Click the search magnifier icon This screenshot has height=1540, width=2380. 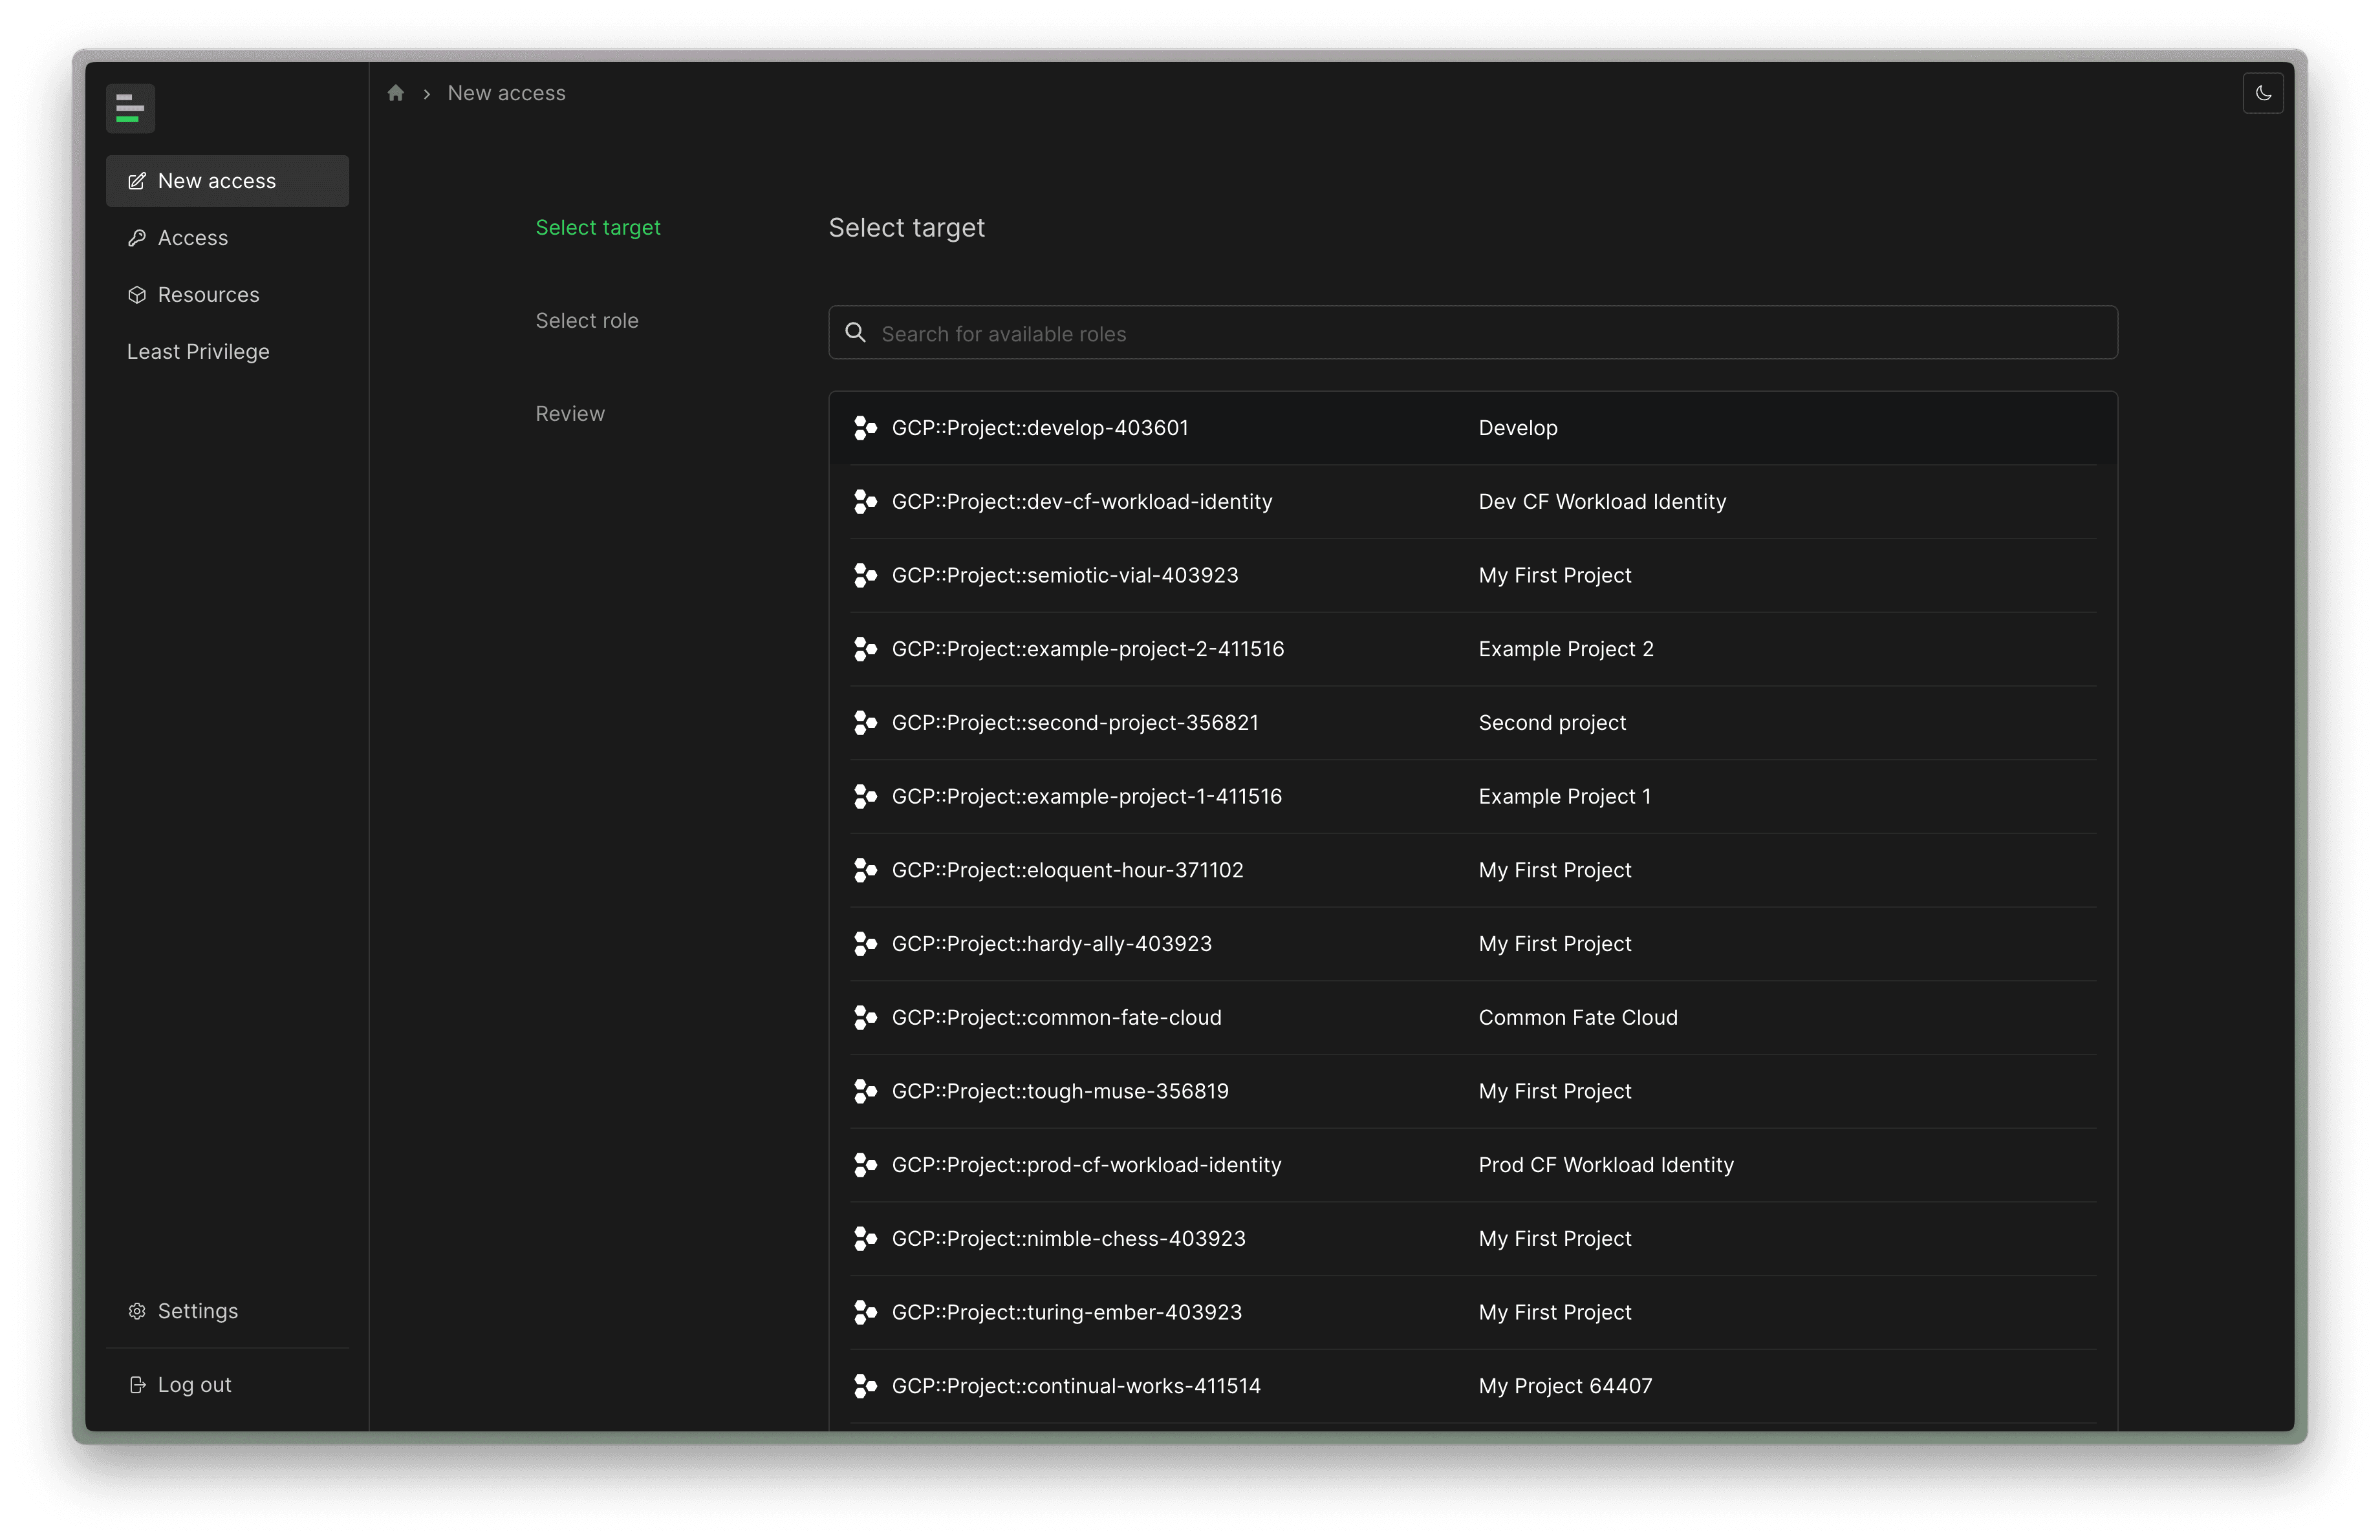point(856,333)
